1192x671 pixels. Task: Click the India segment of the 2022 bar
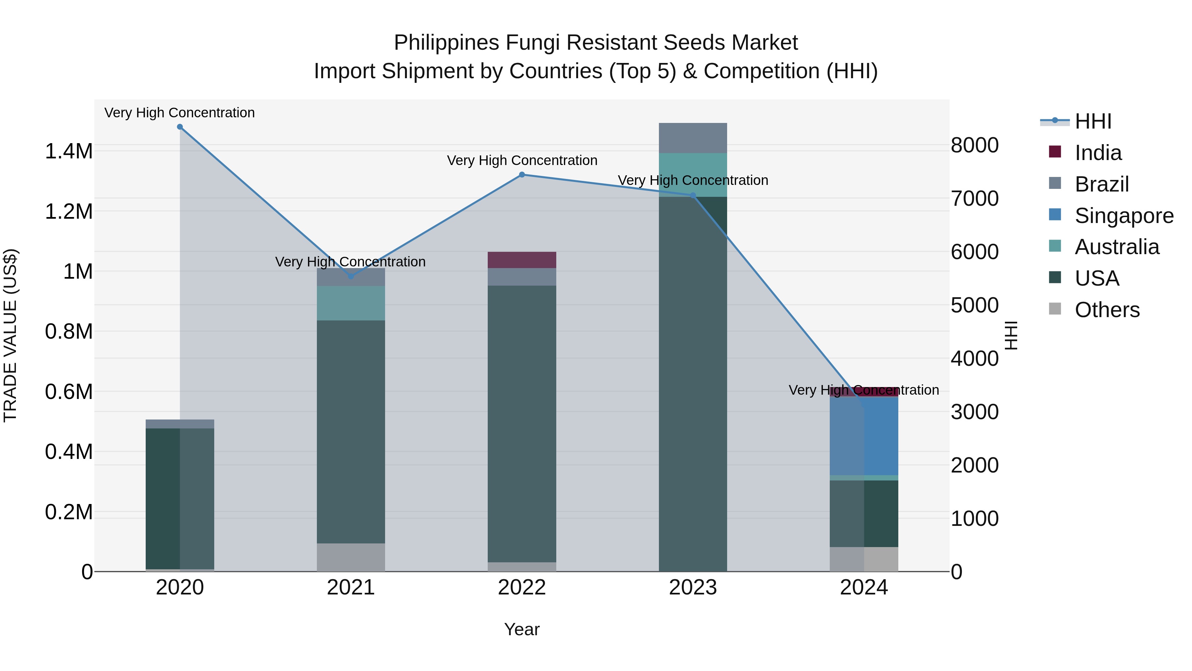[x=522, y=260]
